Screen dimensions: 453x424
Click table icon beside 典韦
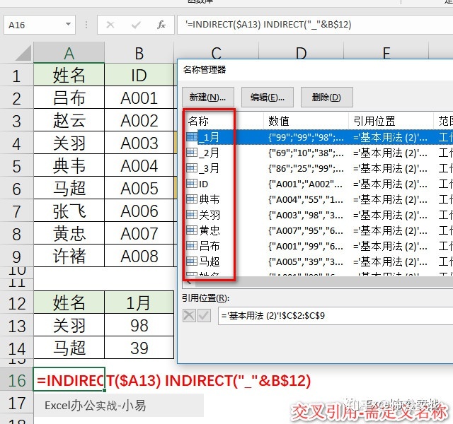click(192, 199)
